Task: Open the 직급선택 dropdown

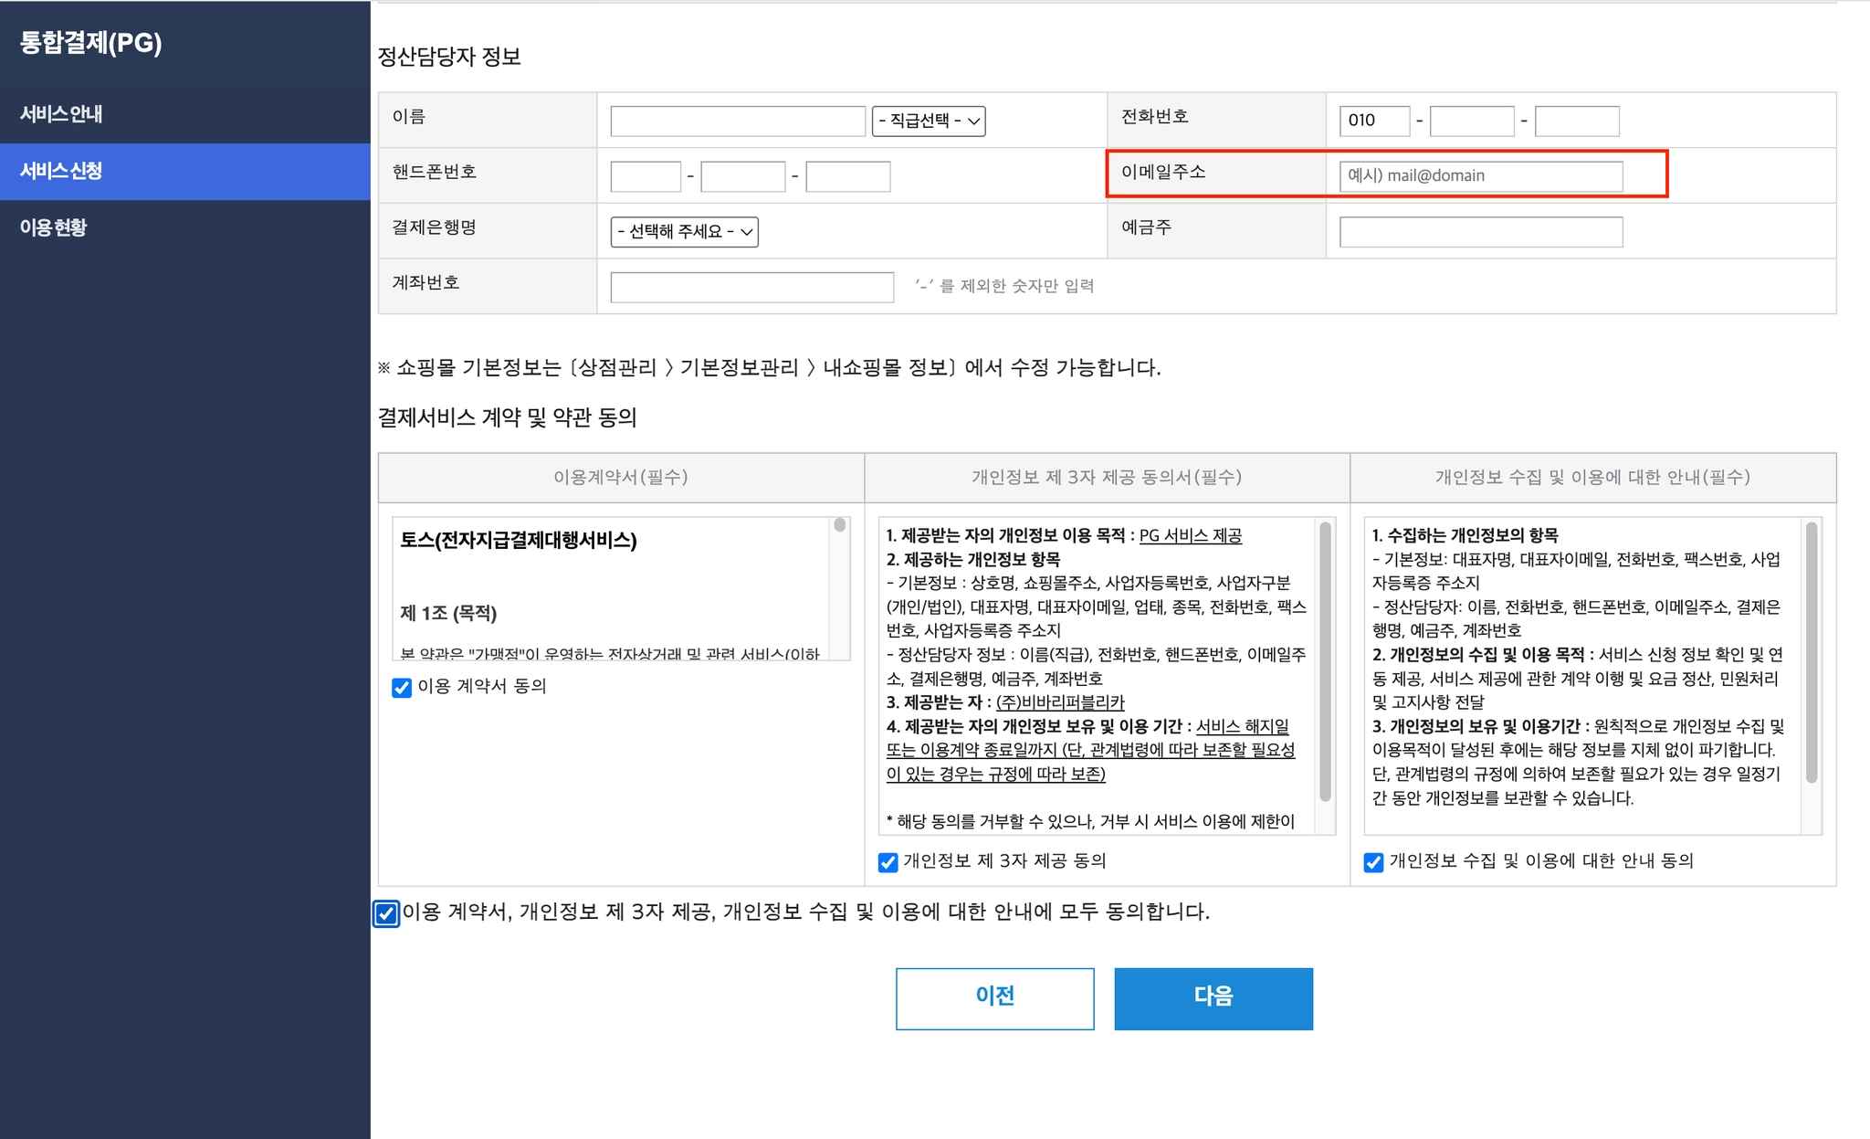Action: click(x=928, y=121)
